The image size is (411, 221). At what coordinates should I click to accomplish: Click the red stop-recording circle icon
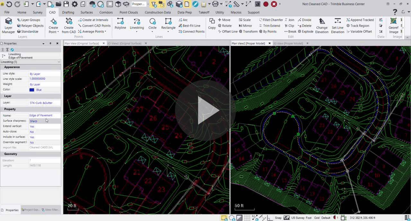[266, 4]
